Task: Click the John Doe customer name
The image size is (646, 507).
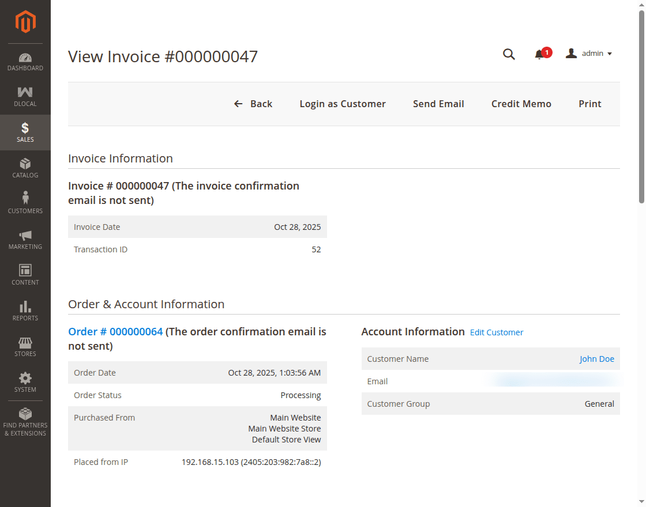Action: 597,358
